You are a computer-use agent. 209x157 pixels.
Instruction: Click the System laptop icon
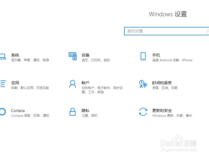pos(3,56)
